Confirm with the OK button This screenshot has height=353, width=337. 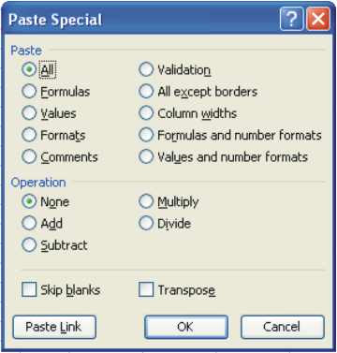(186, 327)
